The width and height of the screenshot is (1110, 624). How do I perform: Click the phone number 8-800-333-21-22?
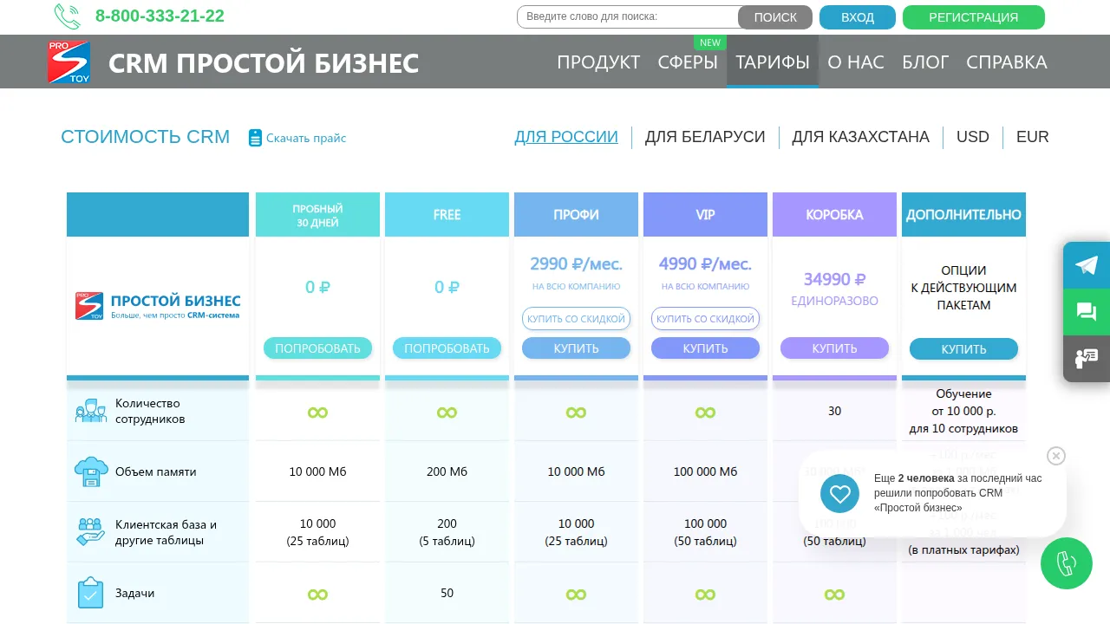(x=160, y=16)
